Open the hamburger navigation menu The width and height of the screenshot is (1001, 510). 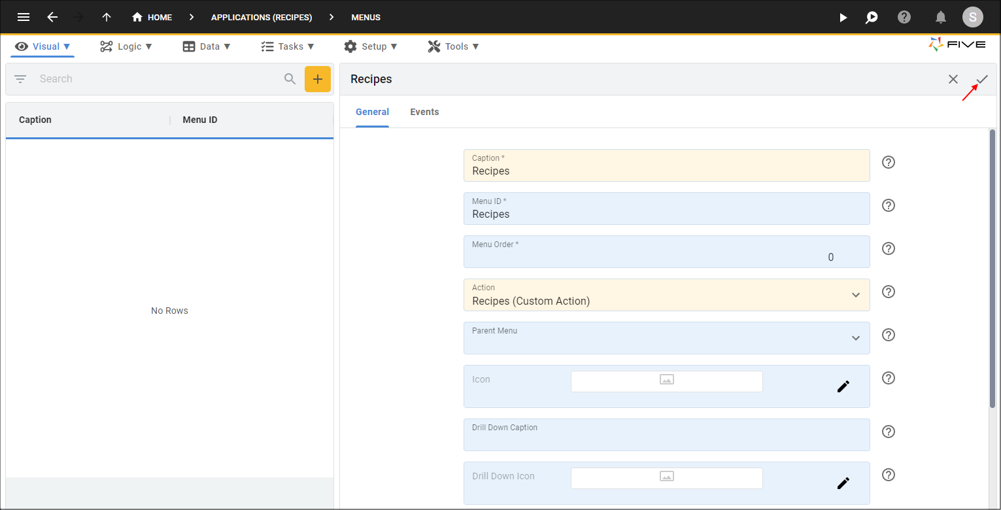coord(23,17)
